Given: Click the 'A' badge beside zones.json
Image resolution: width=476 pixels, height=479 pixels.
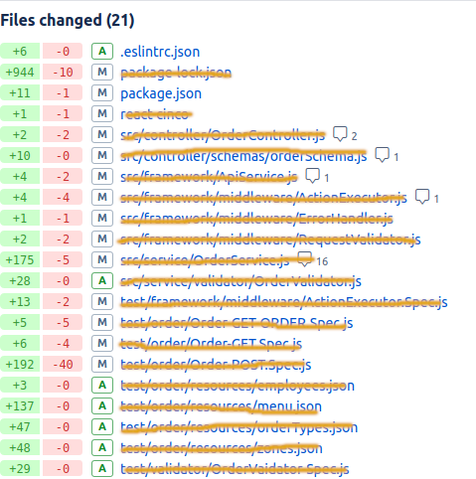Looking at the screenshot, I should coord(102,448).
